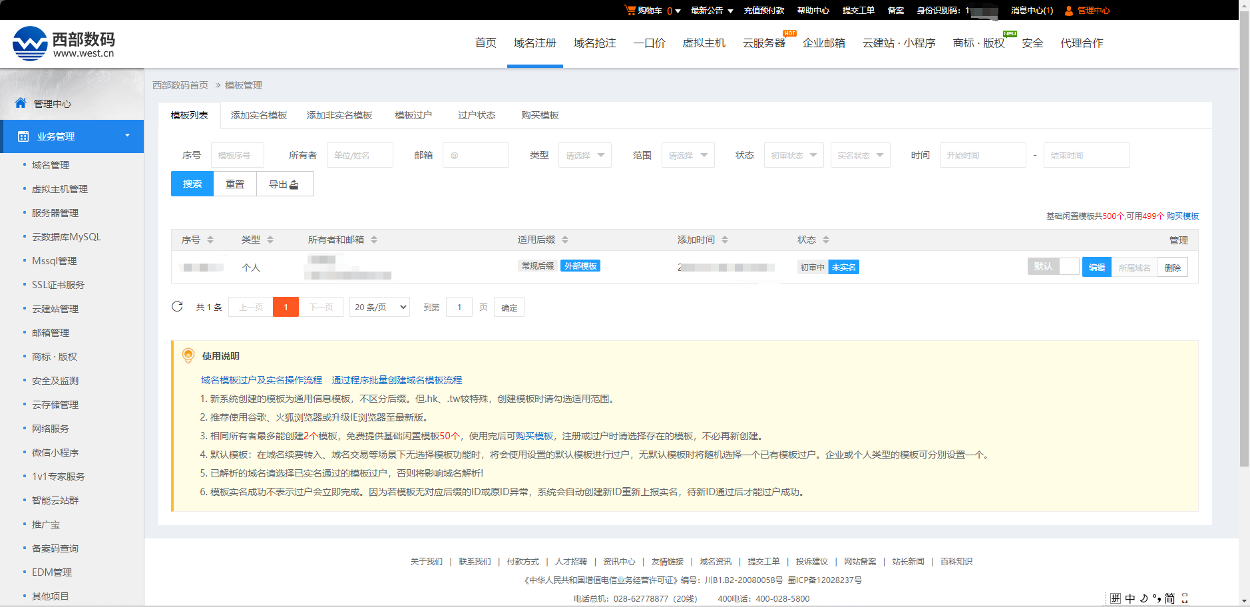Open the 20条/页 page size dropdown
Image resolution: width=1250 pixels, height=607 pixels.
pyautogui.click(x=379, y=306)
